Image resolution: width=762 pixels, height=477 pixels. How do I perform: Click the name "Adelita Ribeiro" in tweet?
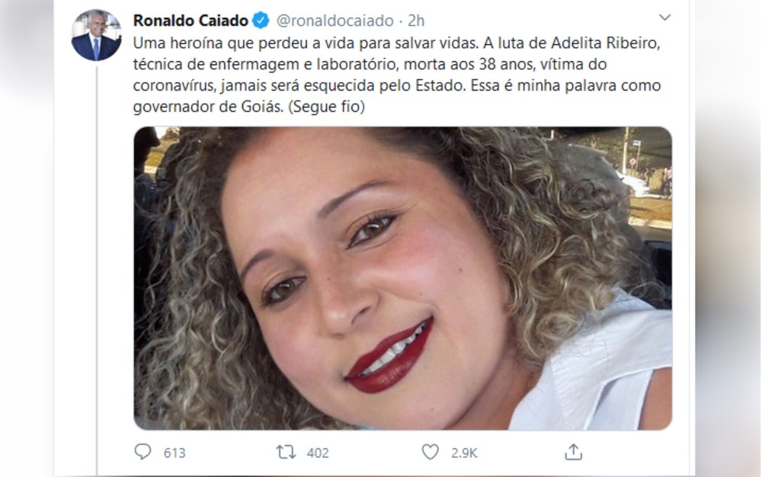pos(605,43)
